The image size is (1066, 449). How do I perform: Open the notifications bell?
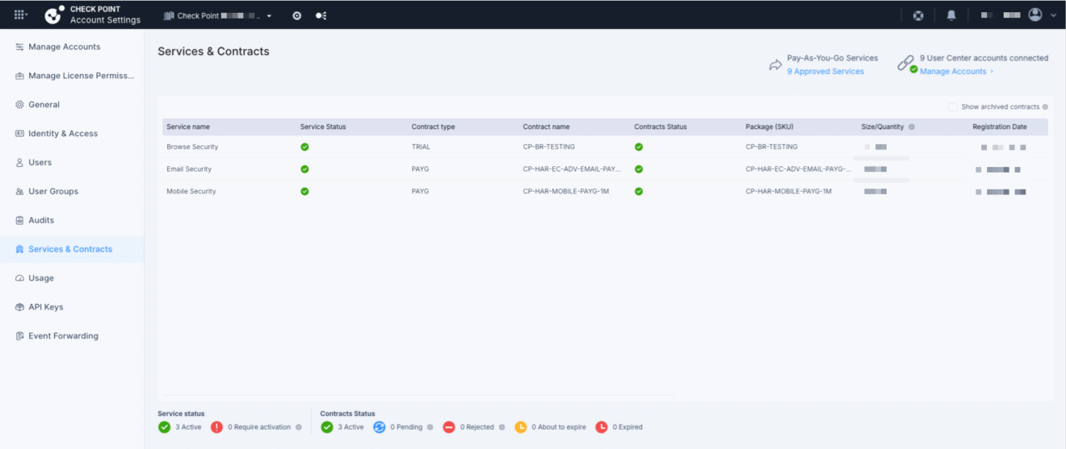[x=951, y=15]
